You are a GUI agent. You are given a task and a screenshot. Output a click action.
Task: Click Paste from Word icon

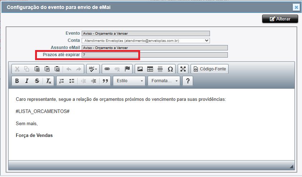click(57, 69)
